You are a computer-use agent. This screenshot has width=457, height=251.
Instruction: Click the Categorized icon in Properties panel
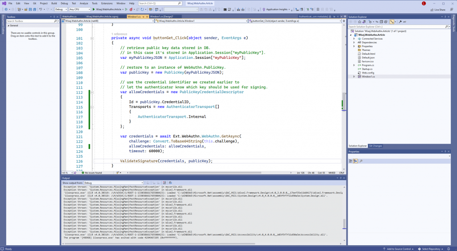350,161
